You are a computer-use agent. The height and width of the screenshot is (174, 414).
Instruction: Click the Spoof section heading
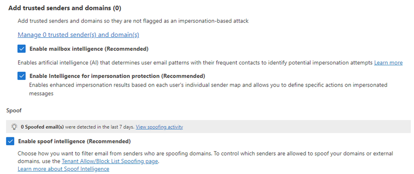click(14, 111)
